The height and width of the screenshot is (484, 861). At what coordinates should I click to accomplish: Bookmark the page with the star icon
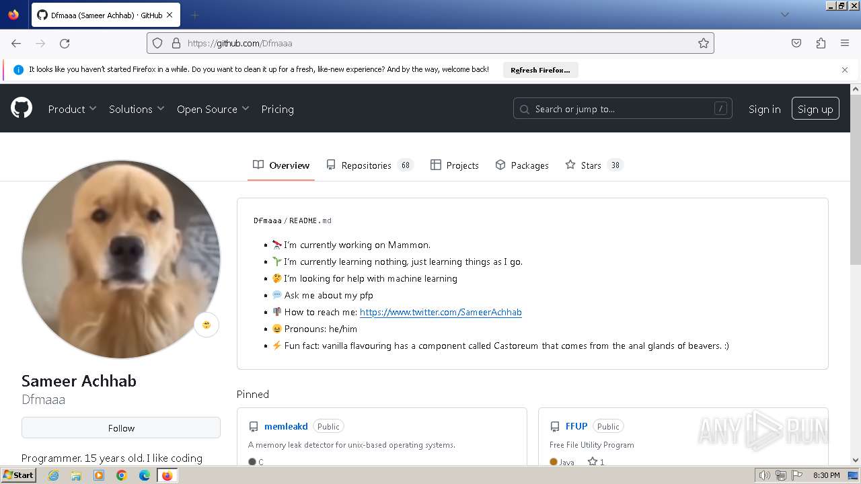(704, 43)
